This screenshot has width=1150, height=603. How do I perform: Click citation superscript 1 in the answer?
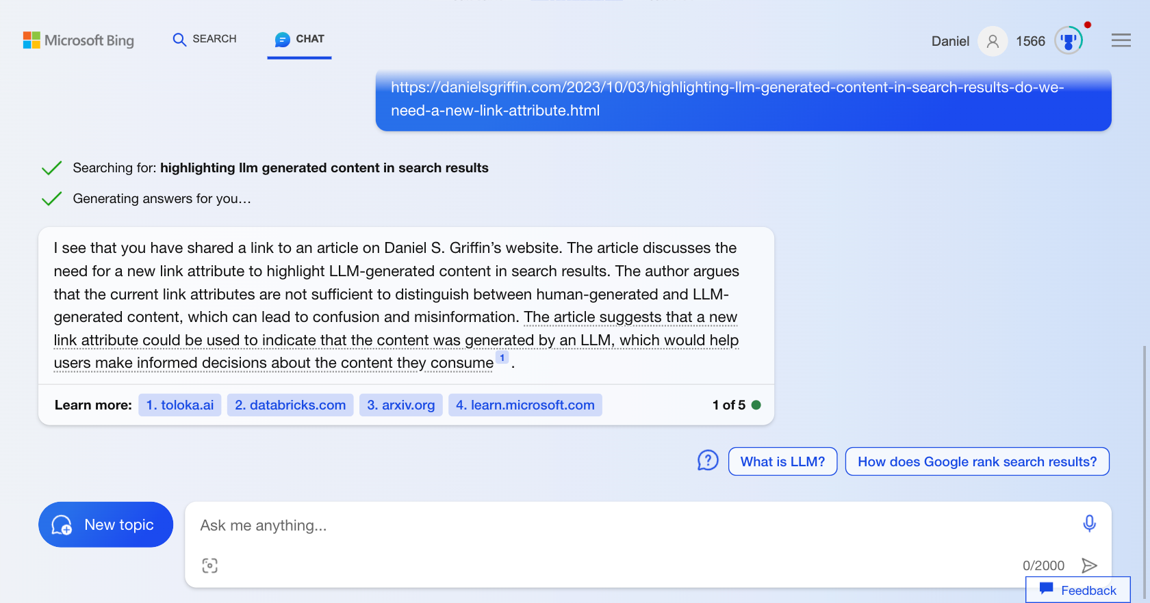point(502,358)
